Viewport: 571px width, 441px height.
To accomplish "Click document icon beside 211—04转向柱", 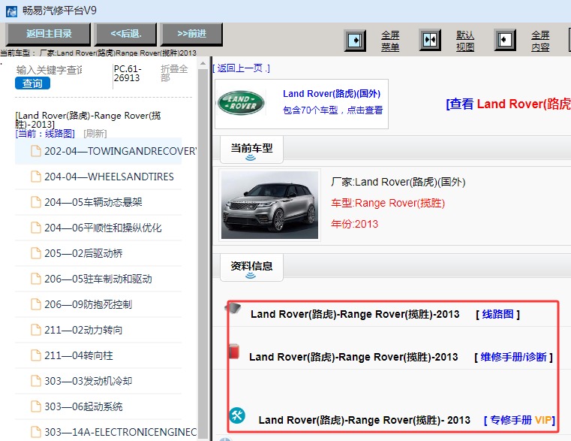I will (36, 355).
